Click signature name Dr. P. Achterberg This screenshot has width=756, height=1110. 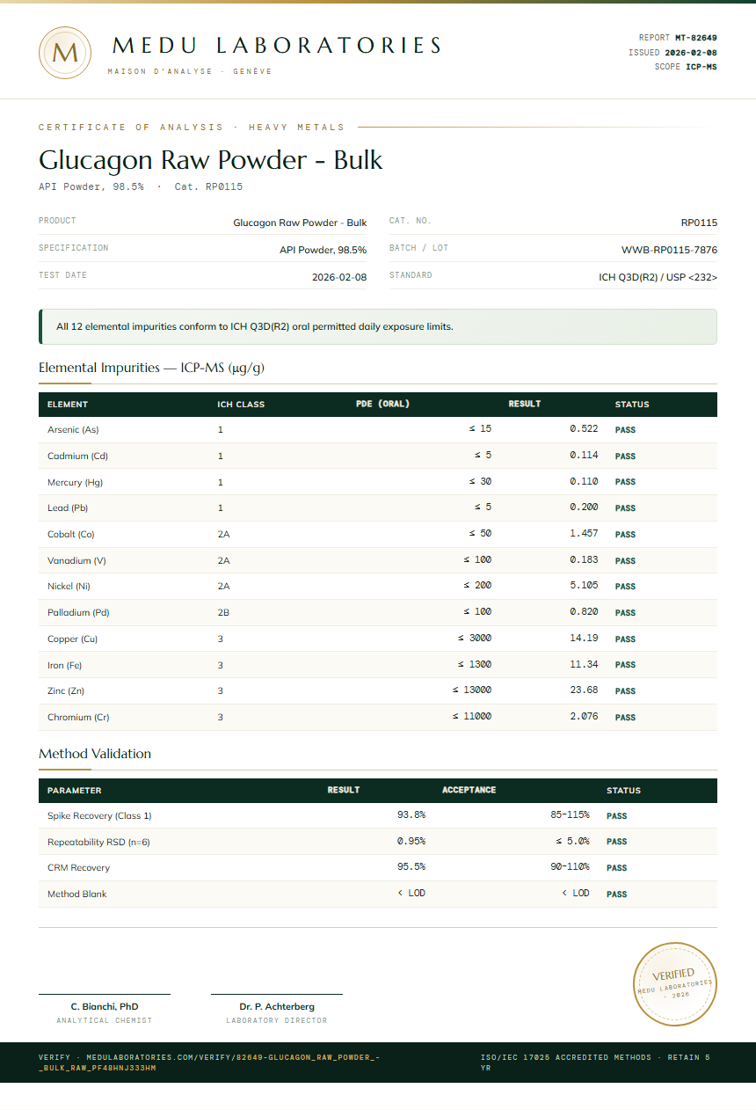point(277,1006)
